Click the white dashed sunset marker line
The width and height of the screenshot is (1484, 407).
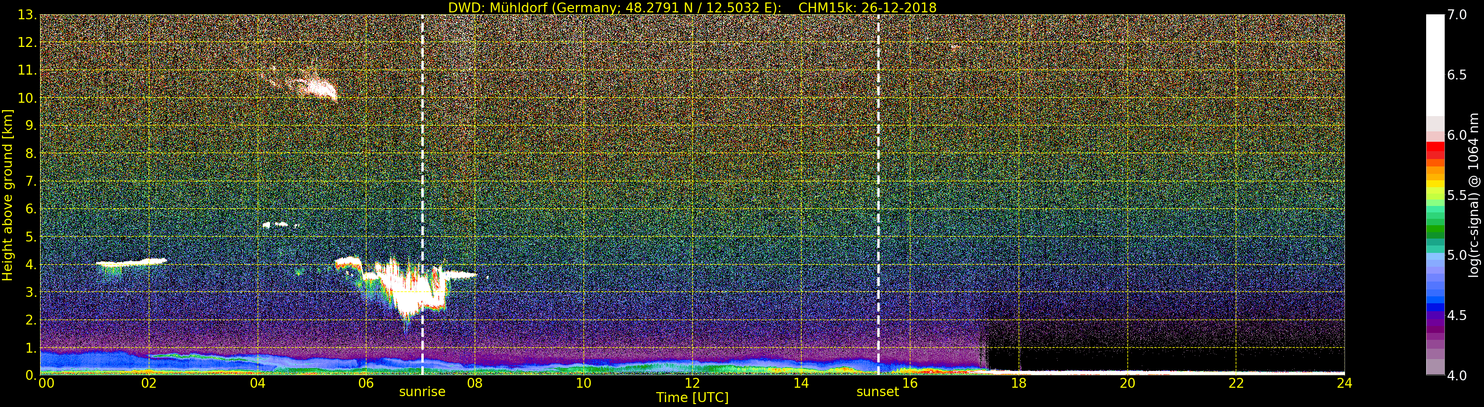pyautogui.click(x=878, y=195)
